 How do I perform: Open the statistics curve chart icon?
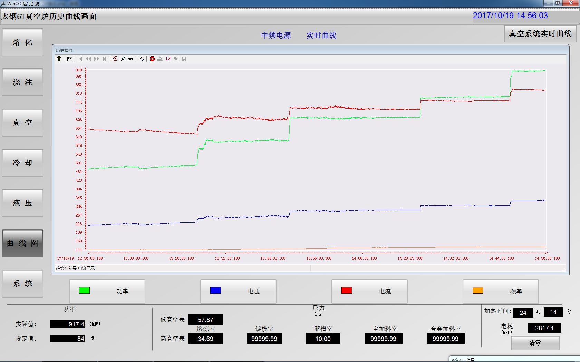pyautogui.click(x=168, y=59)
